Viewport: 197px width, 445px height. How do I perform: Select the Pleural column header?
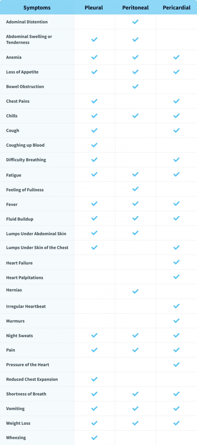[94, 8]
